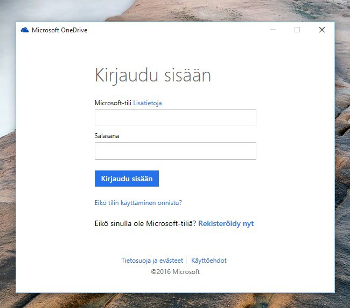The width and height of the screenshot is (350, 308).
Task: Minimize the Microsoft OneDrive window
Action: coord(273,30)
